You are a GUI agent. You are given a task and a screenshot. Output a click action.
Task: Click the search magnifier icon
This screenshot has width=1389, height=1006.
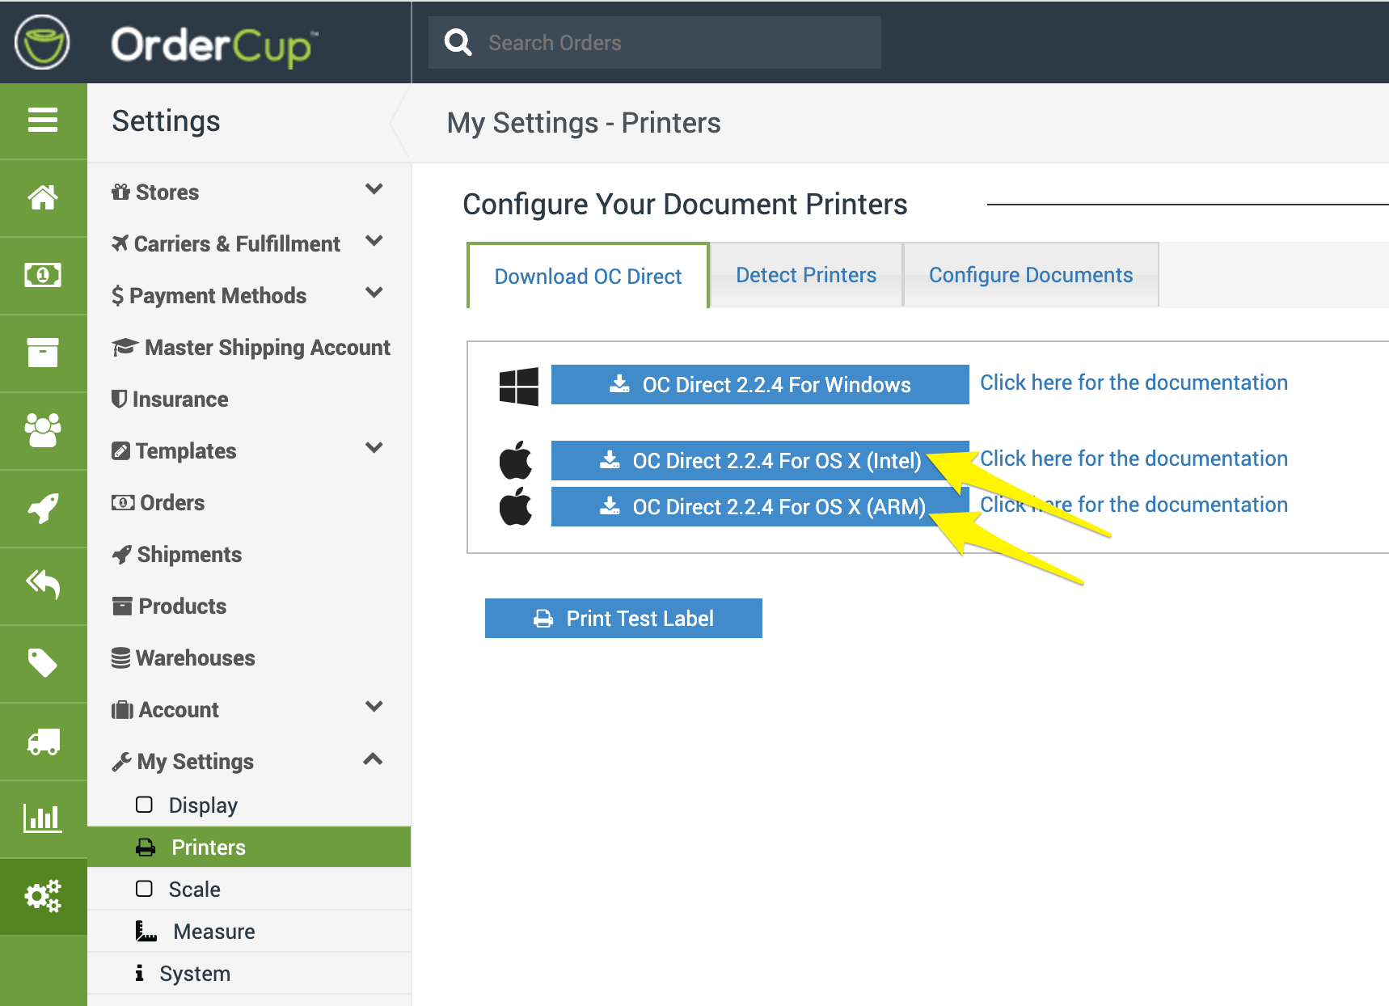pyautogui.click(x=458, y=42)
